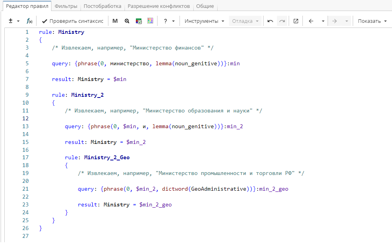Click noun_genitive in the line 5 query
This screenshot has height=243, width=392.
pyautogui.click(x=196, y=64)
